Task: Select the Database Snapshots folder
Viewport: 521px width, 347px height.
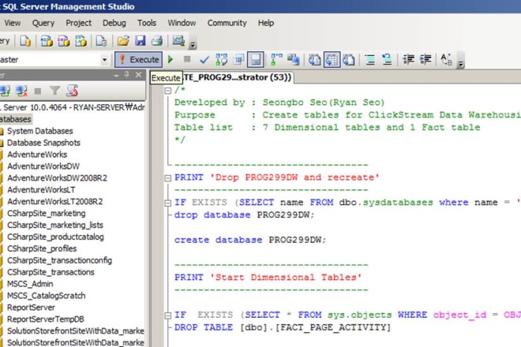Action: point(43,143)
